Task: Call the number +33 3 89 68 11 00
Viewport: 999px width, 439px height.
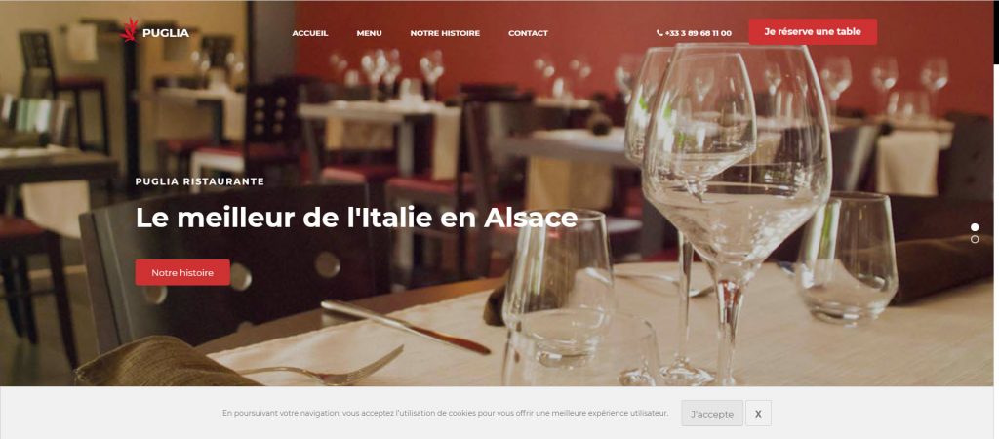Action: 698,33
